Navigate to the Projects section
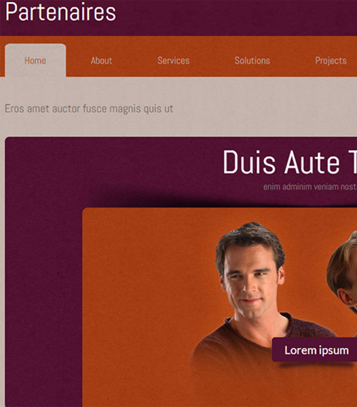The width and height of the screenshot is (357, 407). pos(331,60)
